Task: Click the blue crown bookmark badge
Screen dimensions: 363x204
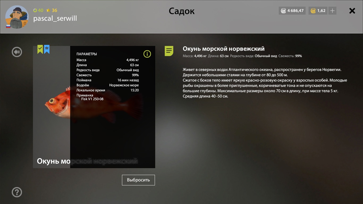Action: click(x=47, y=49)
